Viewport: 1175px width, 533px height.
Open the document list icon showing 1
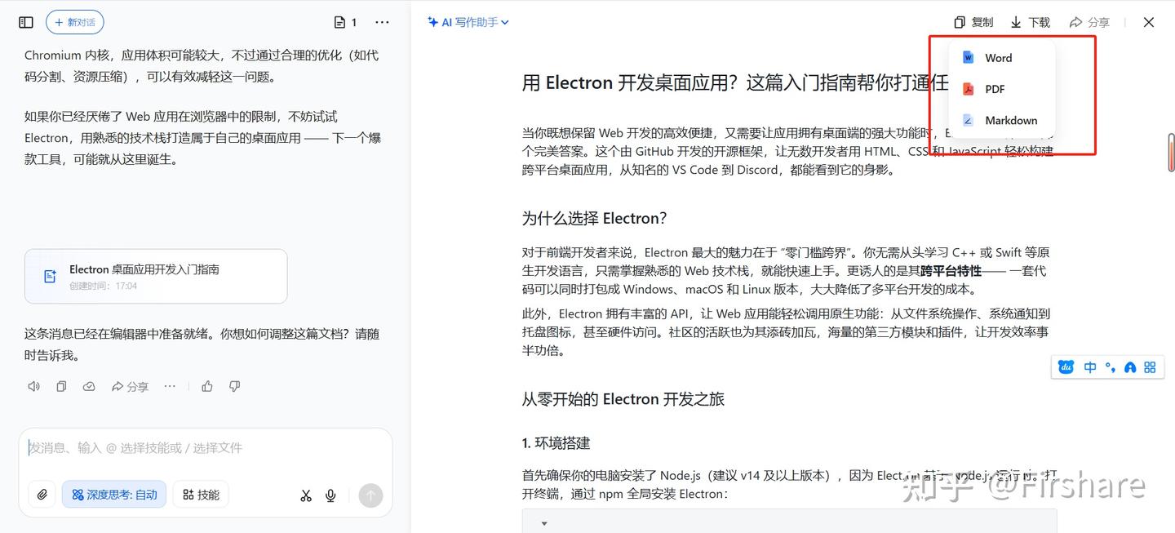[346, 23]
